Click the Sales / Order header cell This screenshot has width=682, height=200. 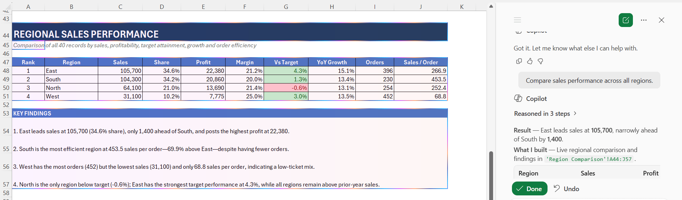coord(421,62)
